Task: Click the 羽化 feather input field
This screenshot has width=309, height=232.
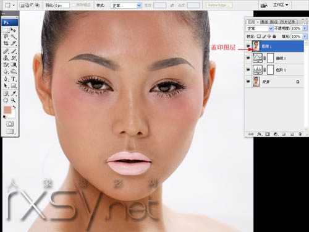Action: coord(62,6)
